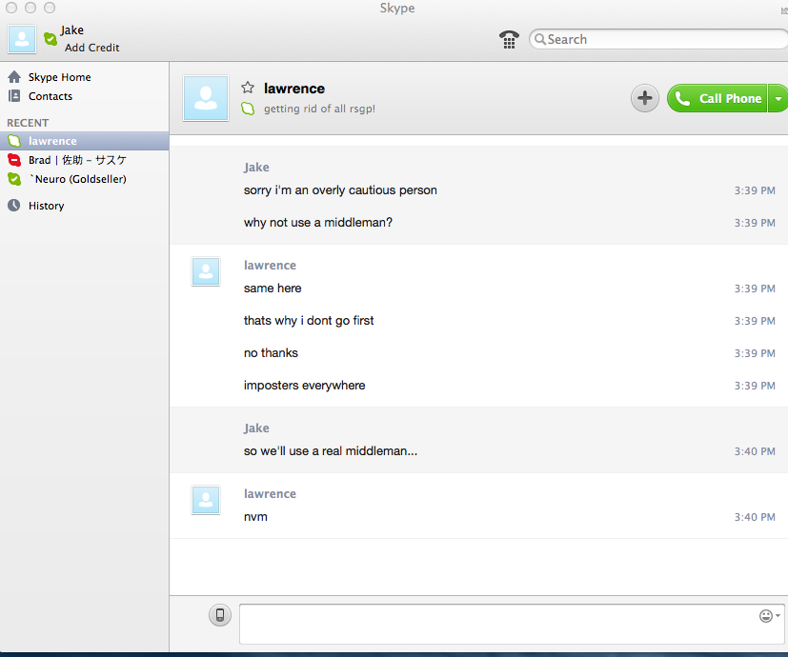Click the Contacts book icon
Viewport: 788px width, 657px height.
click(14, 95)
